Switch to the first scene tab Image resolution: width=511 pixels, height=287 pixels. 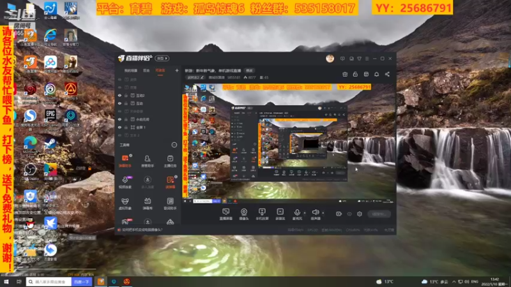click(x=131, y=71)
